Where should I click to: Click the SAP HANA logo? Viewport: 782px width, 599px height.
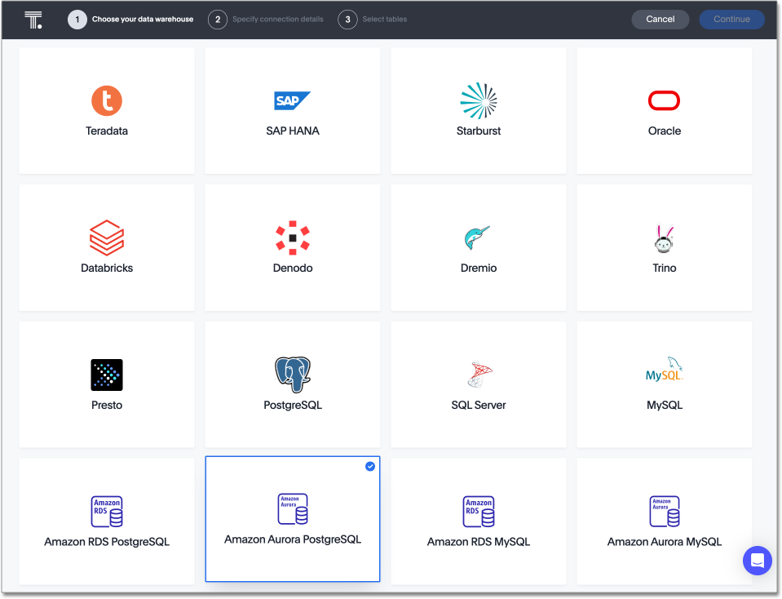pos(292,100)
